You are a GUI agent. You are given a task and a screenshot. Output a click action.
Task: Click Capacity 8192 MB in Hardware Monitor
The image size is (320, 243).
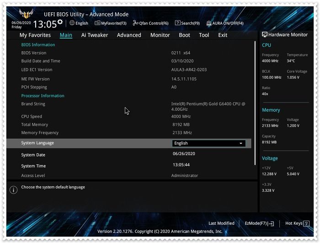(x=269, y=142)
